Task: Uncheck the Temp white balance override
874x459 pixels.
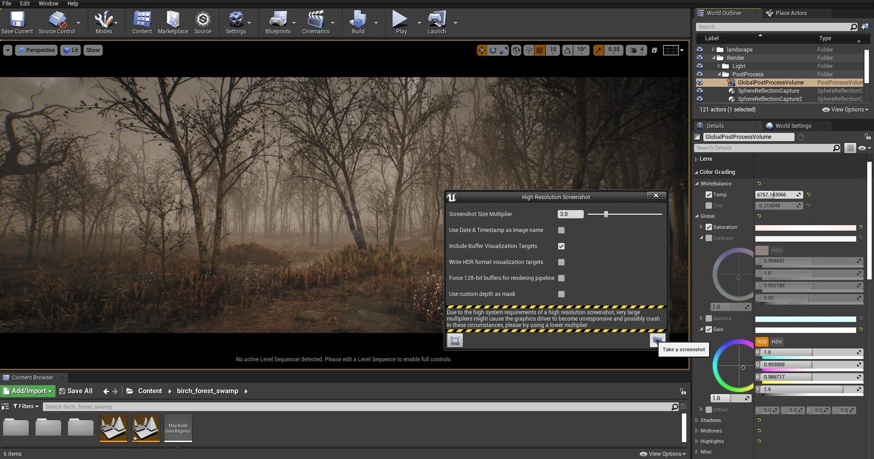Action: (708, 195)
